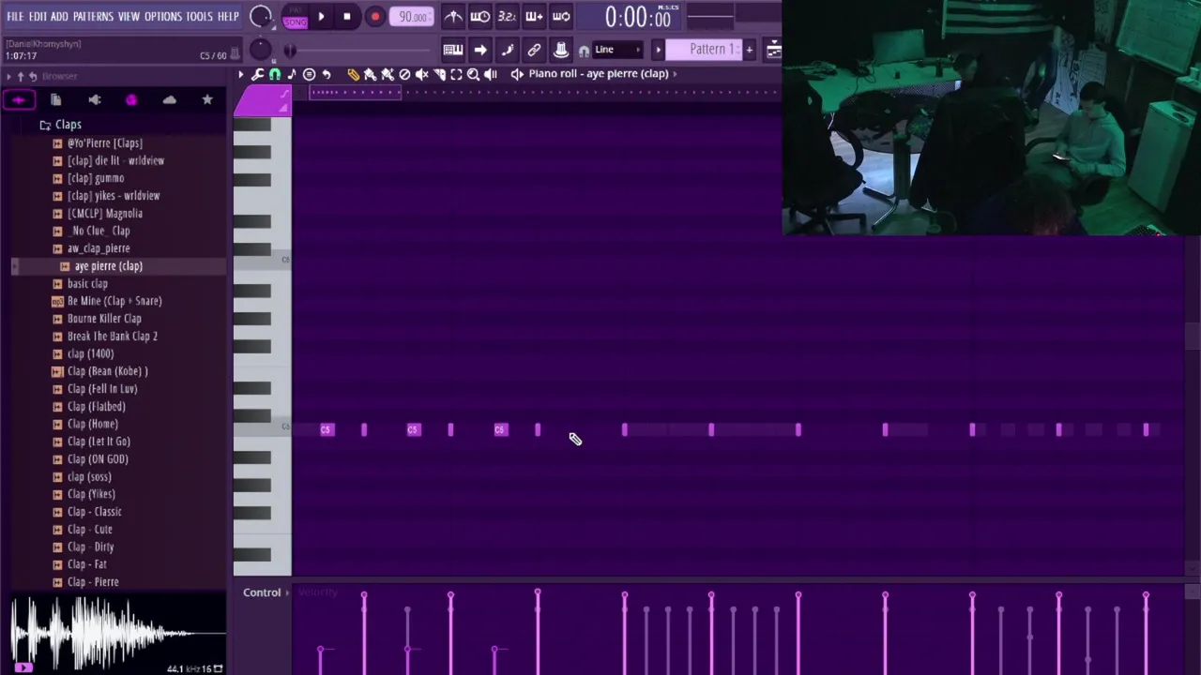The height and width of the screenshot is (675, 1201).
Task: Click the Piano roll - aye pierre (clap) title
Action: click(599, 74)
